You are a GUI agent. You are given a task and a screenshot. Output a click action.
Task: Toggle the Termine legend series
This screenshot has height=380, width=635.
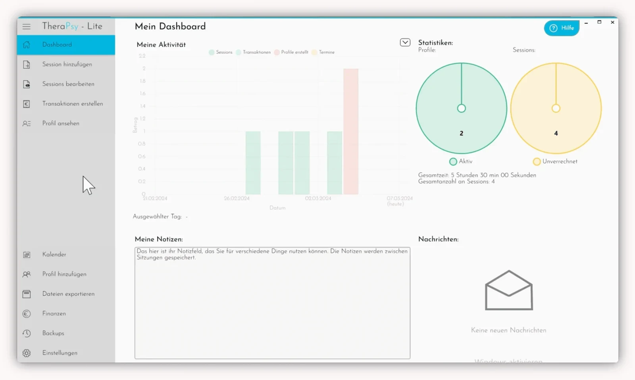tap(323, 52)
